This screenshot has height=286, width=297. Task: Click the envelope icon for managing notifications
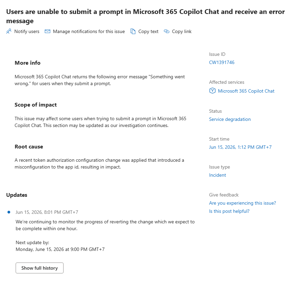(x=47, y=31)
